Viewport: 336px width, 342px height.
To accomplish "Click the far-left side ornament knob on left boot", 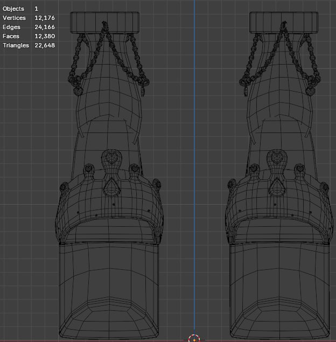I will [x=64, y=187].
